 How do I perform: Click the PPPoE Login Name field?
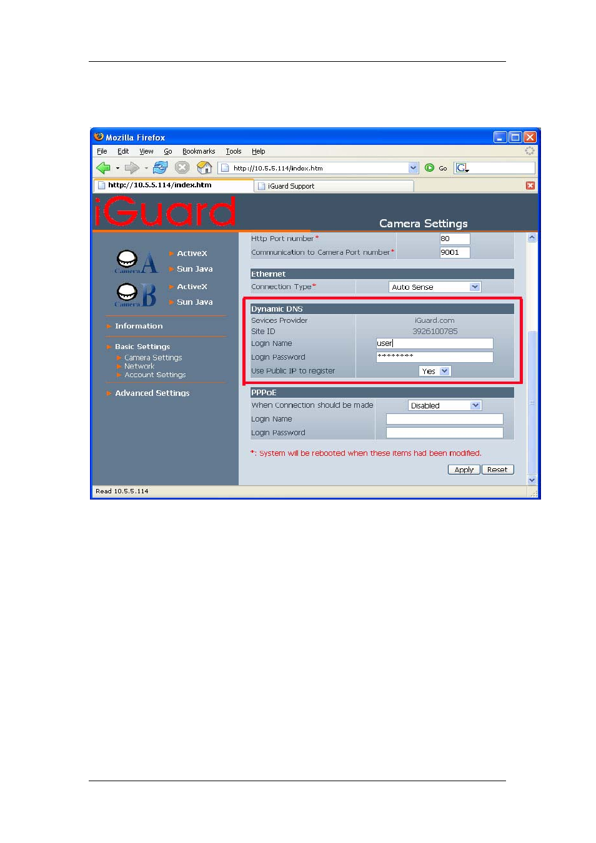click(445, 419)
